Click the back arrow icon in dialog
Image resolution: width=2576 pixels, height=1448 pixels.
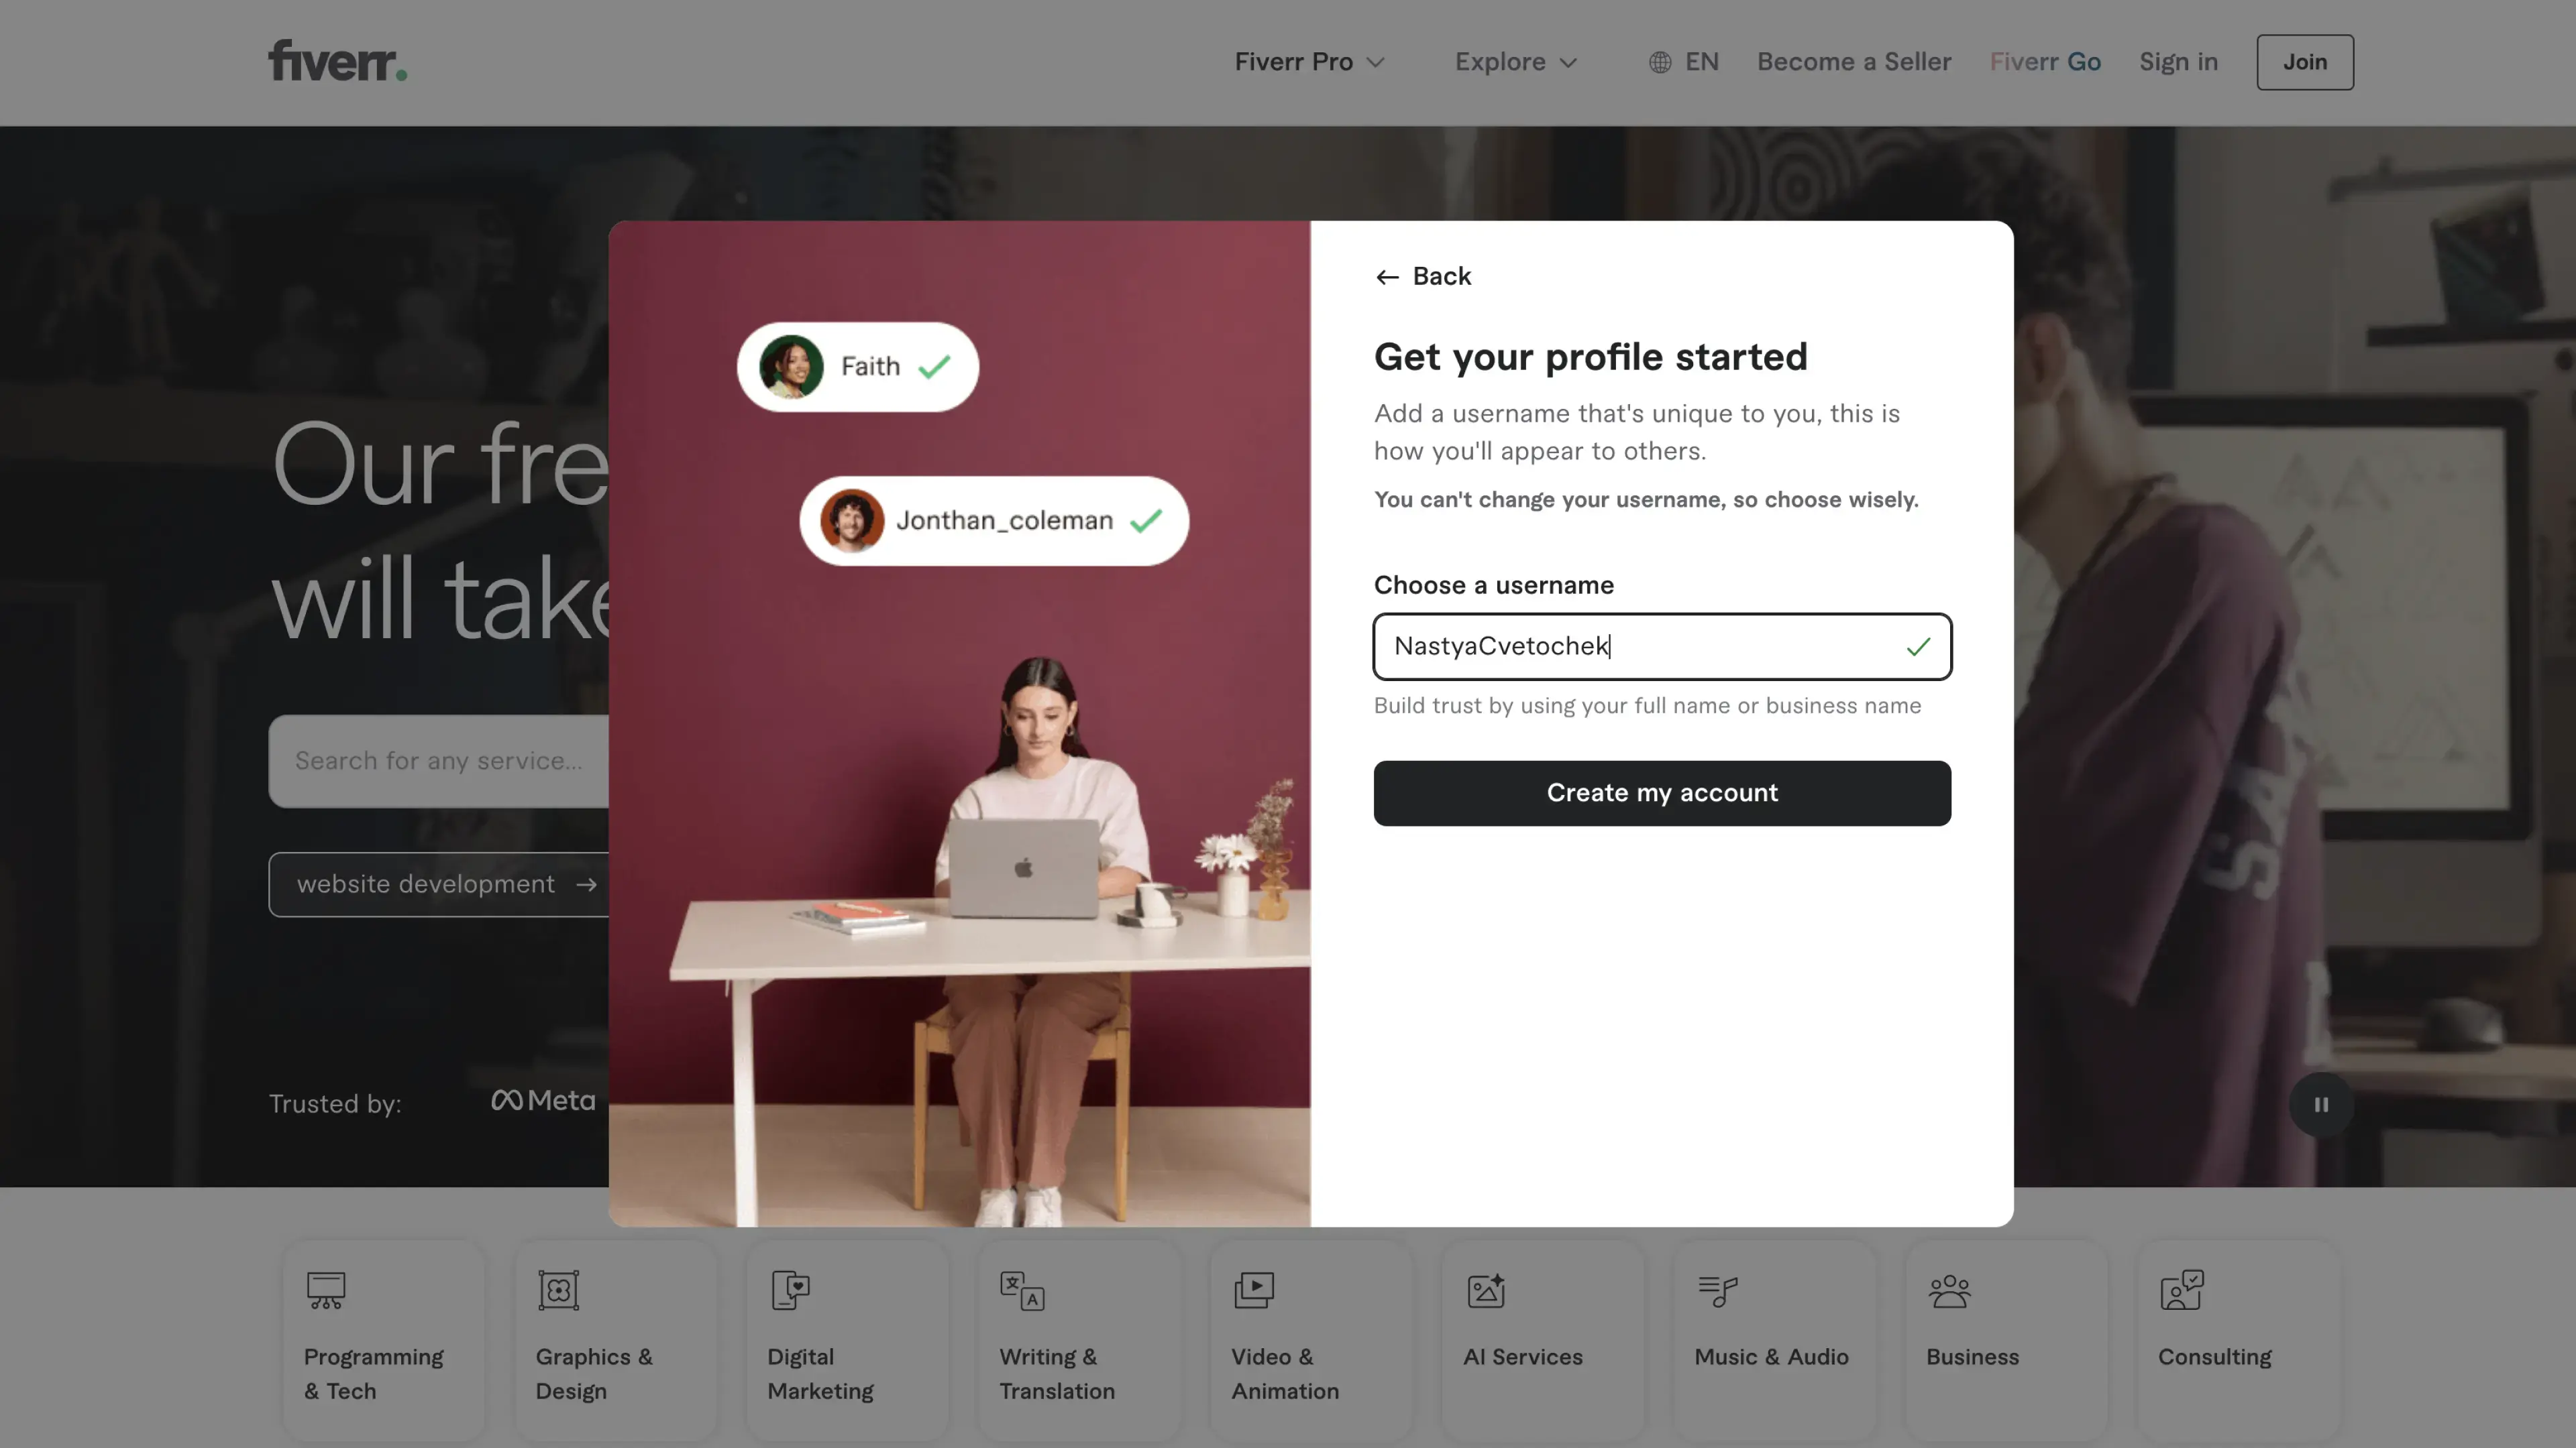[x=1386, y=277]
